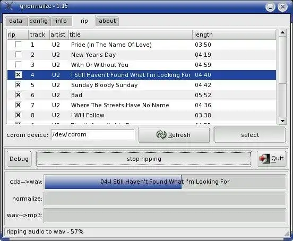The height and width of the screenshot is (241, 293).
Task: Close the gnormalize window
Action: click(282, 7)
